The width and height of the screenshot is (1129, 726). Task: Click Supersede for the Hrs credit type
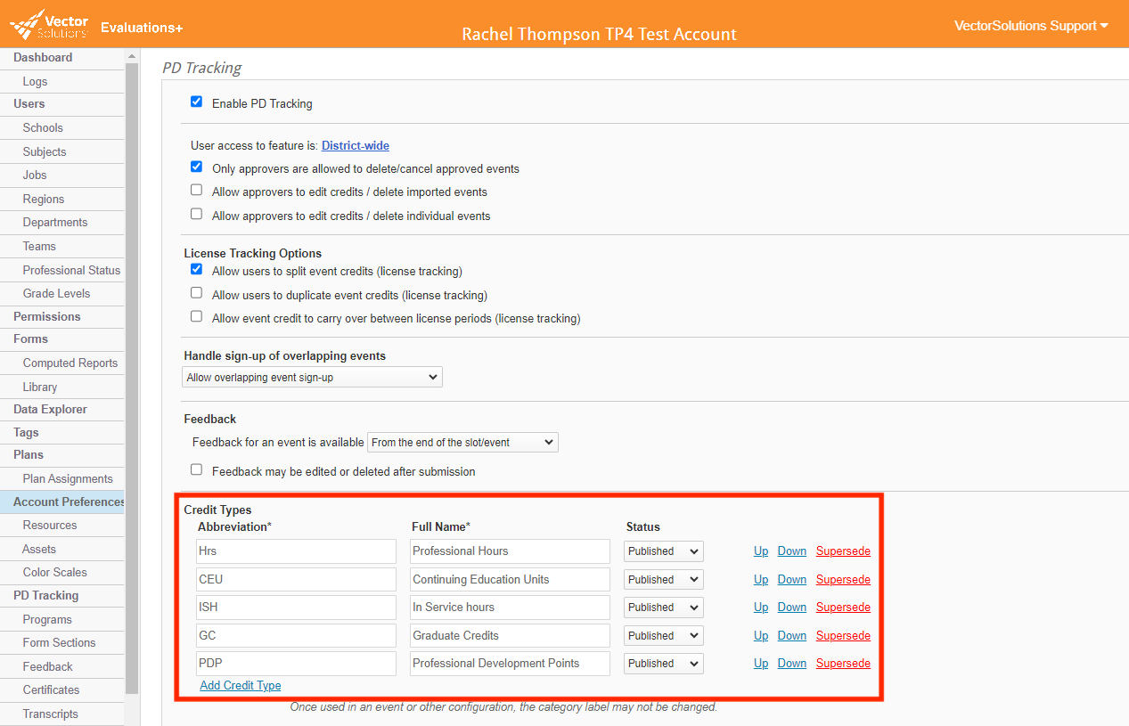click(x=843, y=551)
